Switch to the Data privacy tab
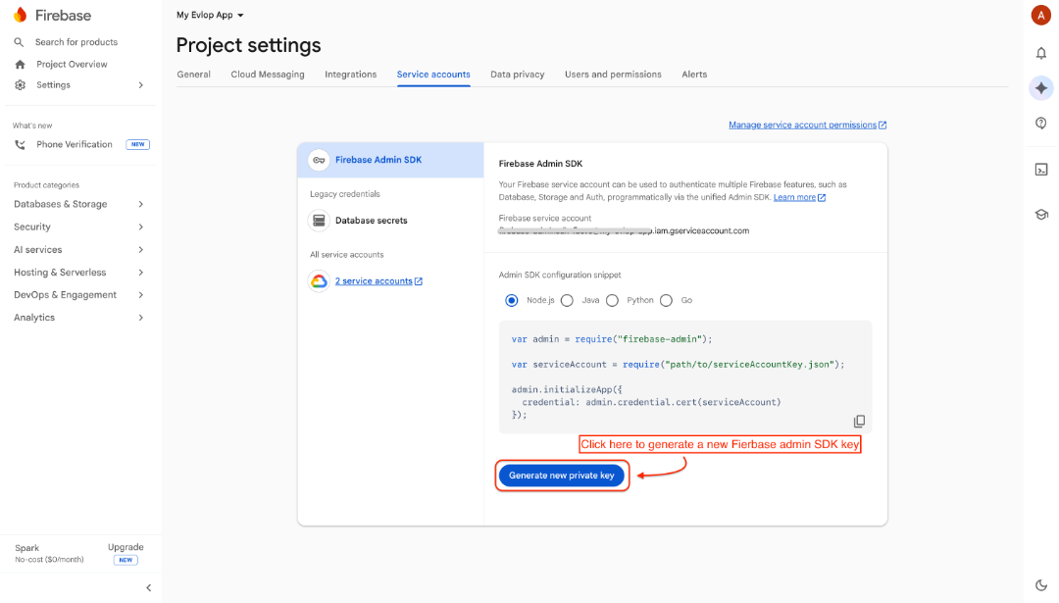The image size is (1059, 603). [518, 75]
